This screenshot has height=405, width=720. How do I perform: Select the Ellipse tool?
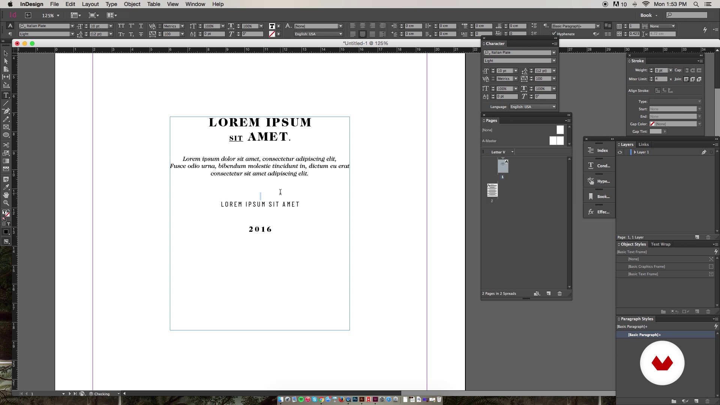coord(6,135)
